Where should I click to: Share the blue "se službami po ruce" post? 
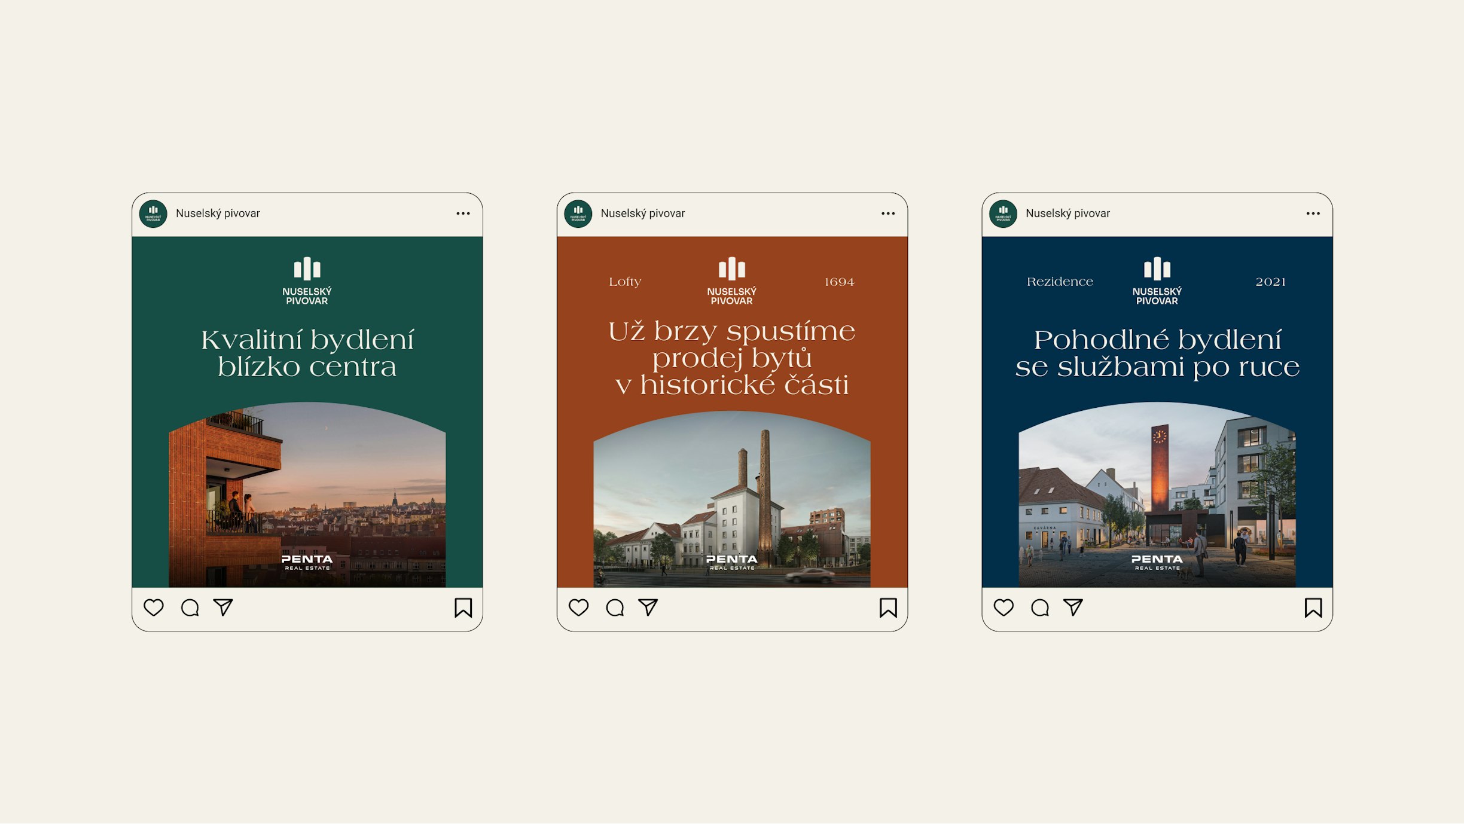point(1073,607)
